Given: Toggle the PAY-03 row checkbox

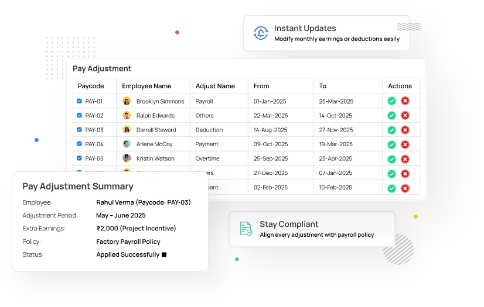Looking at the screenshot, I should (x=79, y=130).
